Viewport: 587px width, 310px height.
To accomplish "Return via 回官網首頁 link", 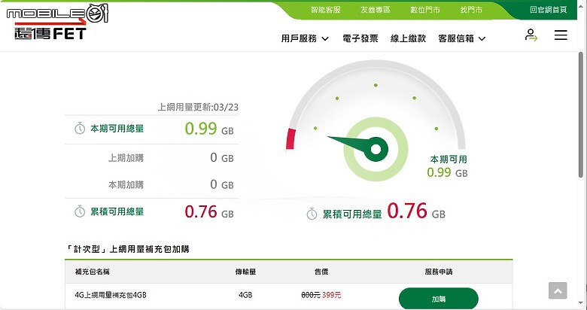I will (x=549, y=10).
